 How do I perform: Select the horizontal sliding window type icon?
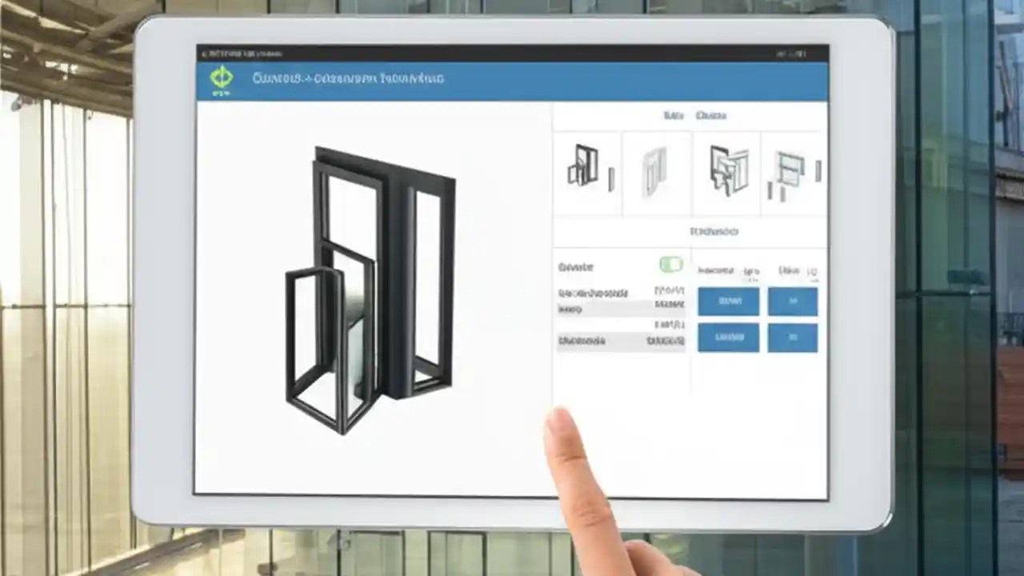pos(792,170)
